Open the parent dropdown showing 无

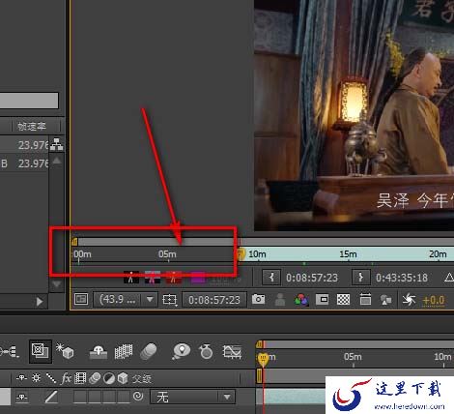[192, 397]
